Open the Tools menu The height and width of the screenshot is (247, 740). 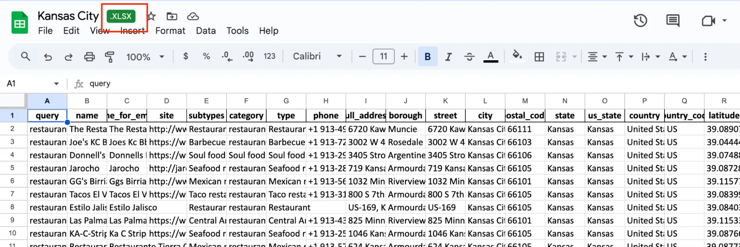pos(237,31)
